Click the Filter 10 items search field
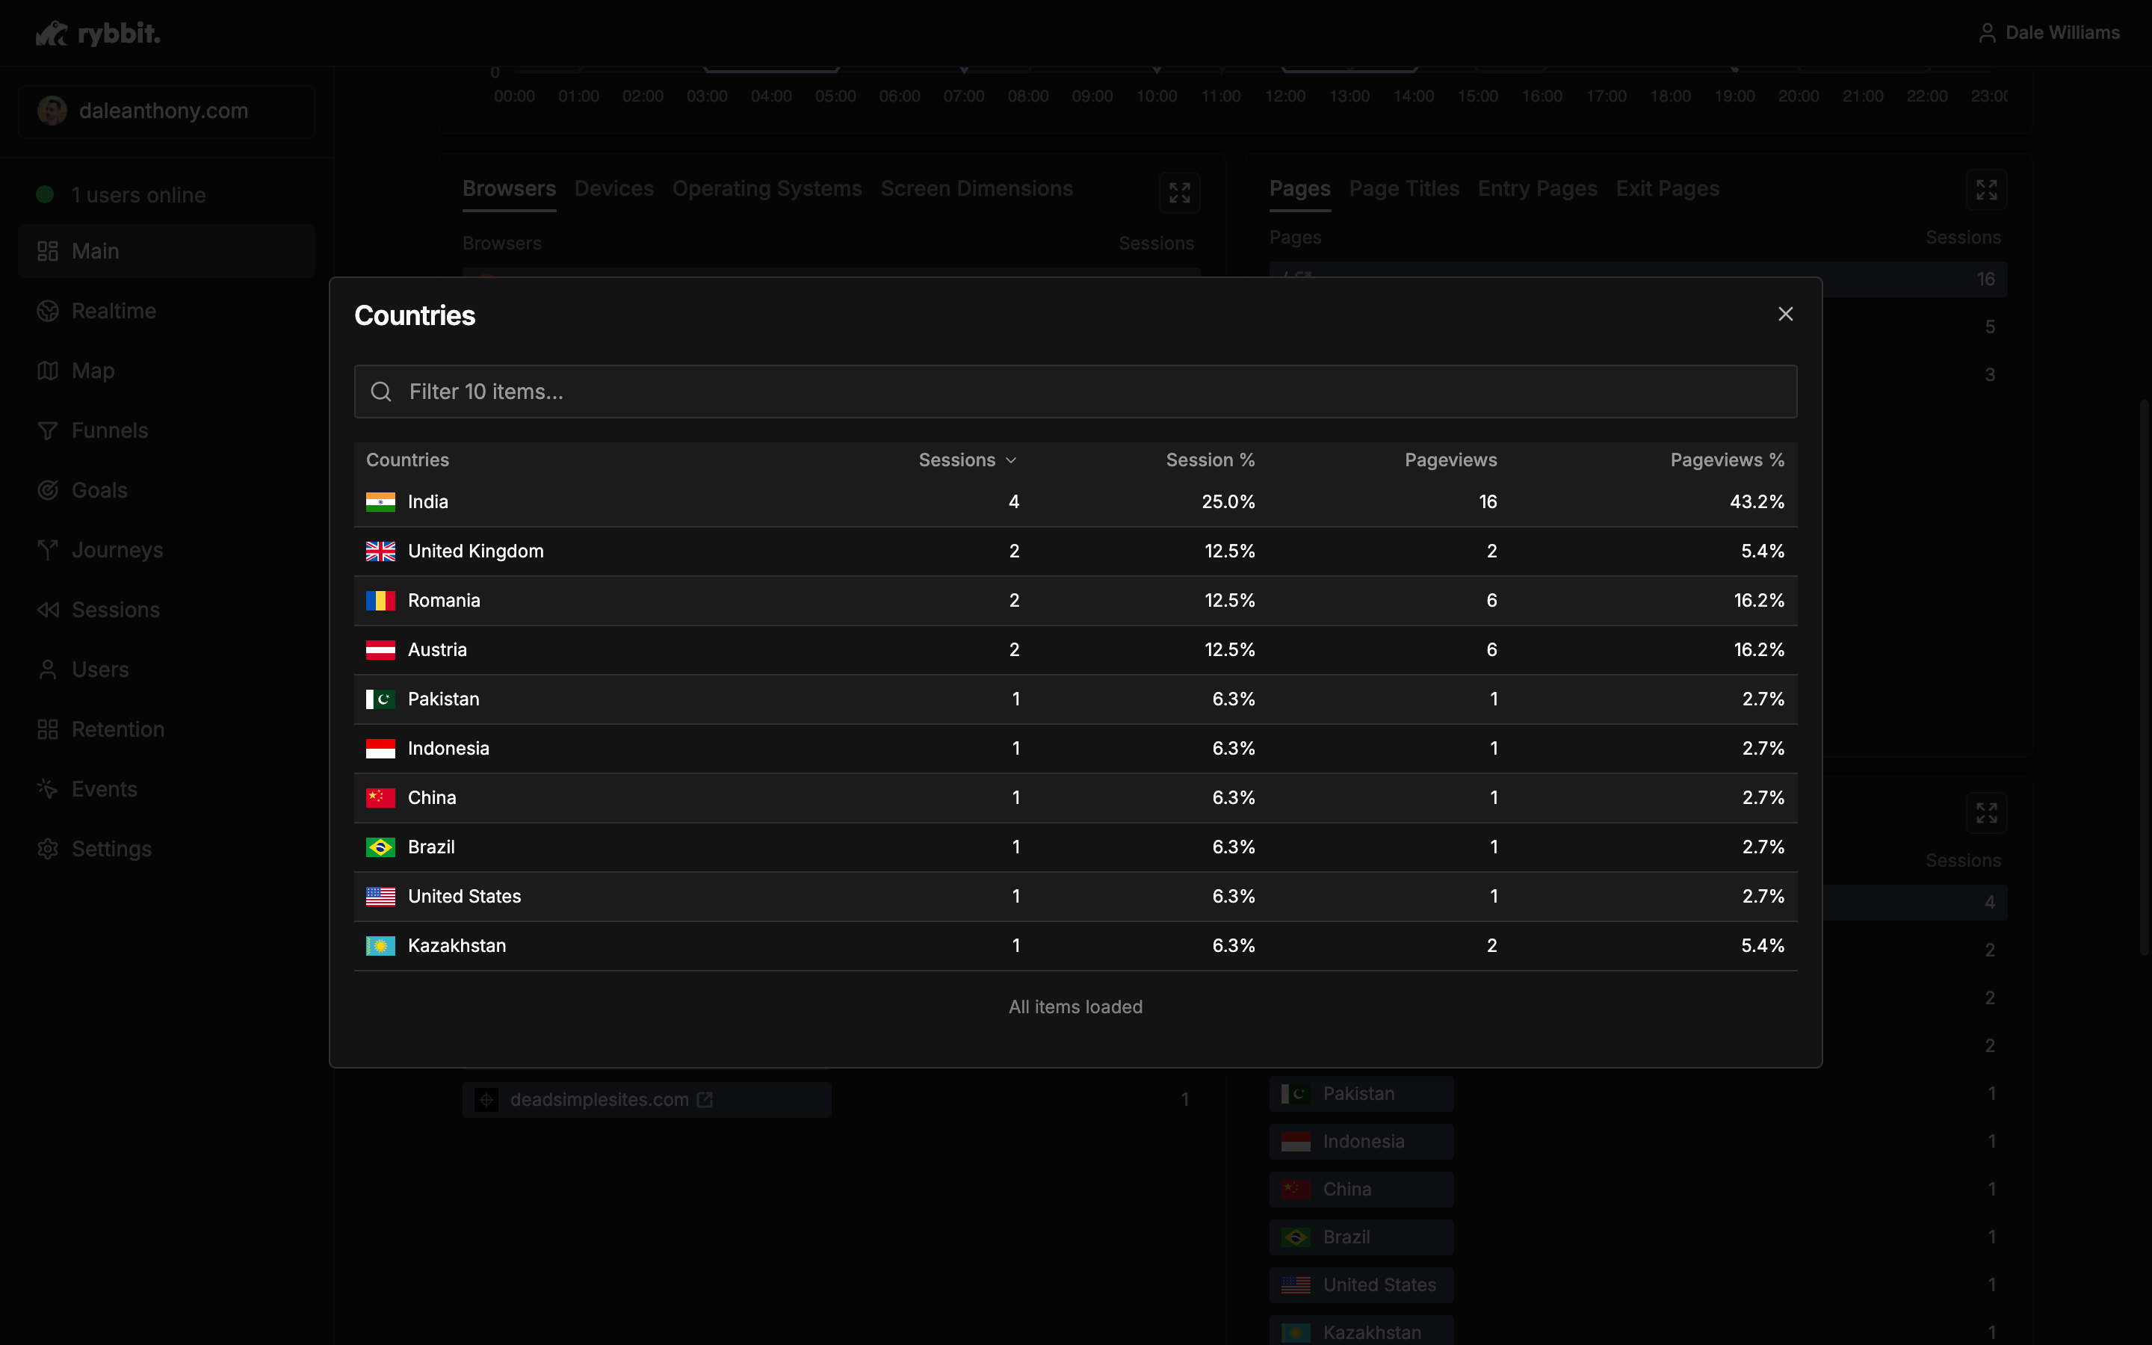 (1076, 392)
